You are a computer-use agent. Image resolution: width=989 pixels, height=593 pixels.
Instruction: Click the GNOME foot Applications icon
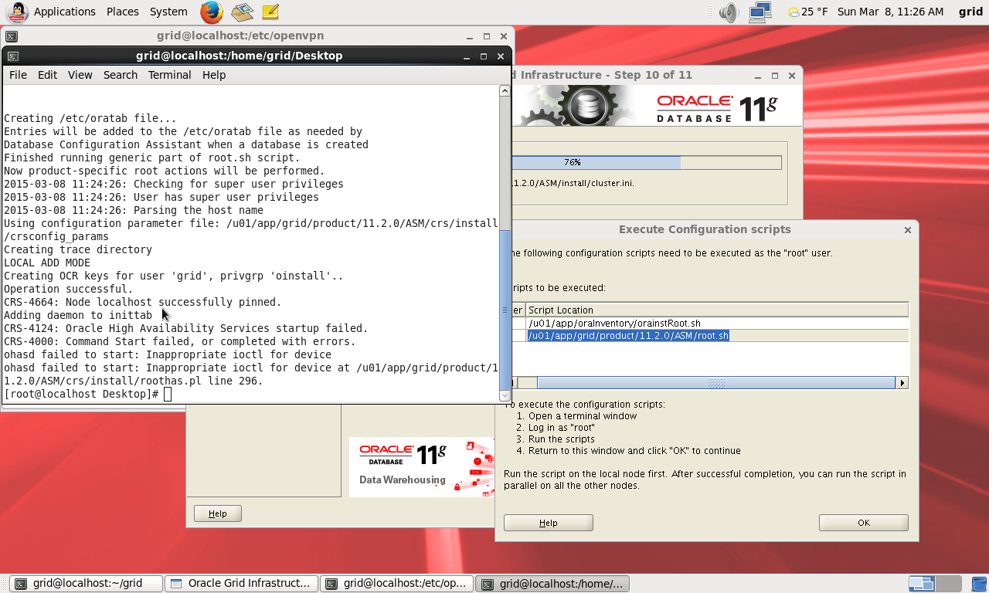(16, 12)
